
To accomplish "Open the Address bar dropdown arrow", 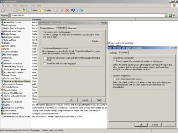I will click(166, 15).
